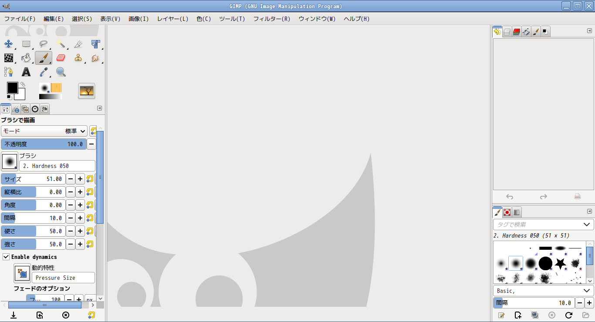The width and height of the screenshot is (595, 322).
Task: Open the レイヤー menu
Action: 172,19
